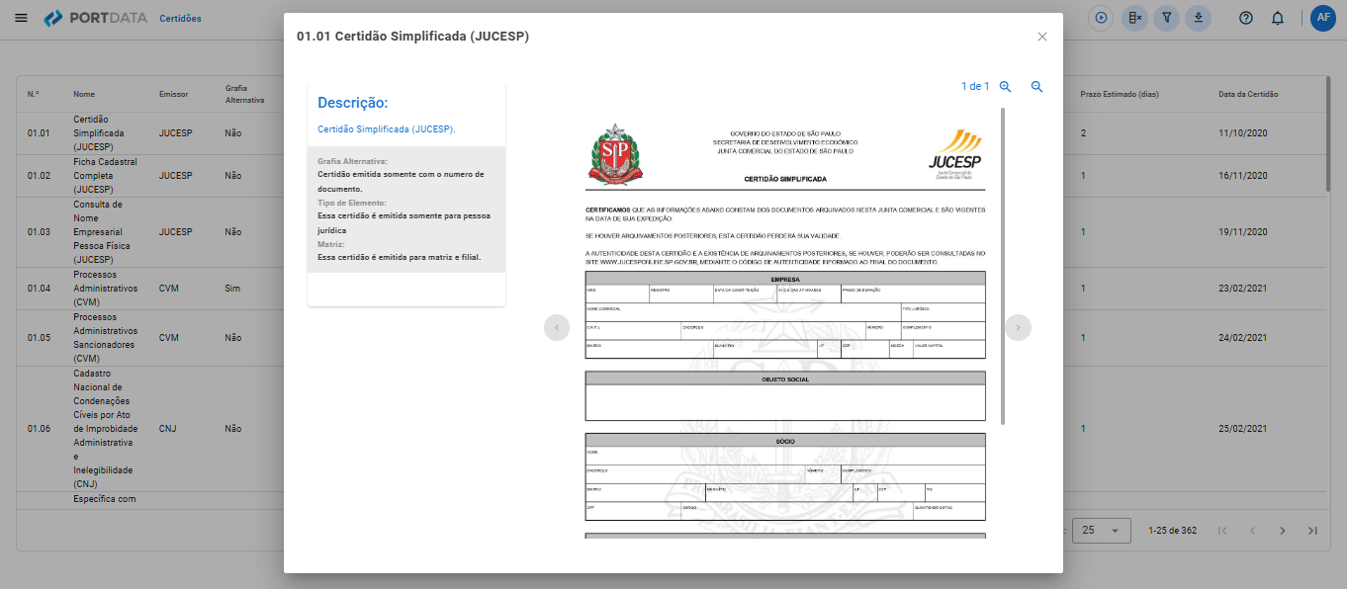Sort by the 'Nome' column header
The height and width of the screenshot is (589, 1350).
(84, 95)
